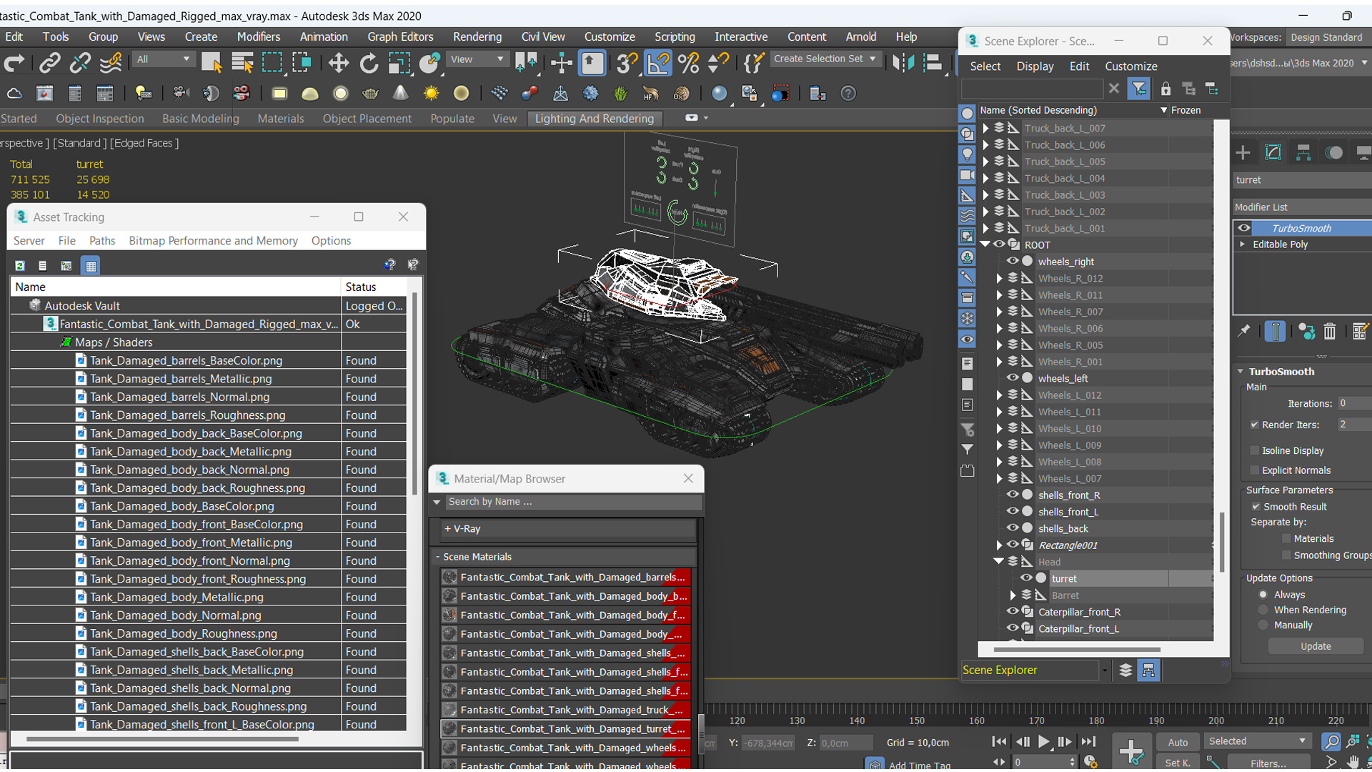
Task: Click the Mirror tool icon
Action: pyautogui.click(x=903, y=64)
